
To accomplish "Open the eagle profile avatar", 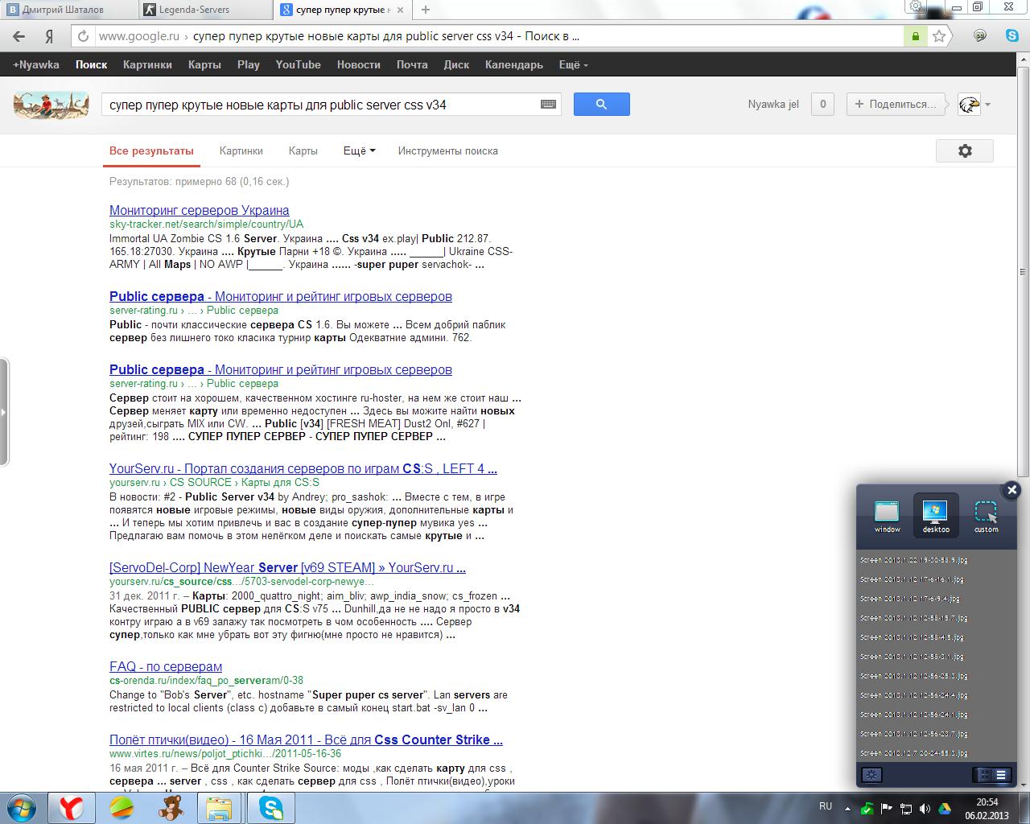I will click(x=969, y=104).
